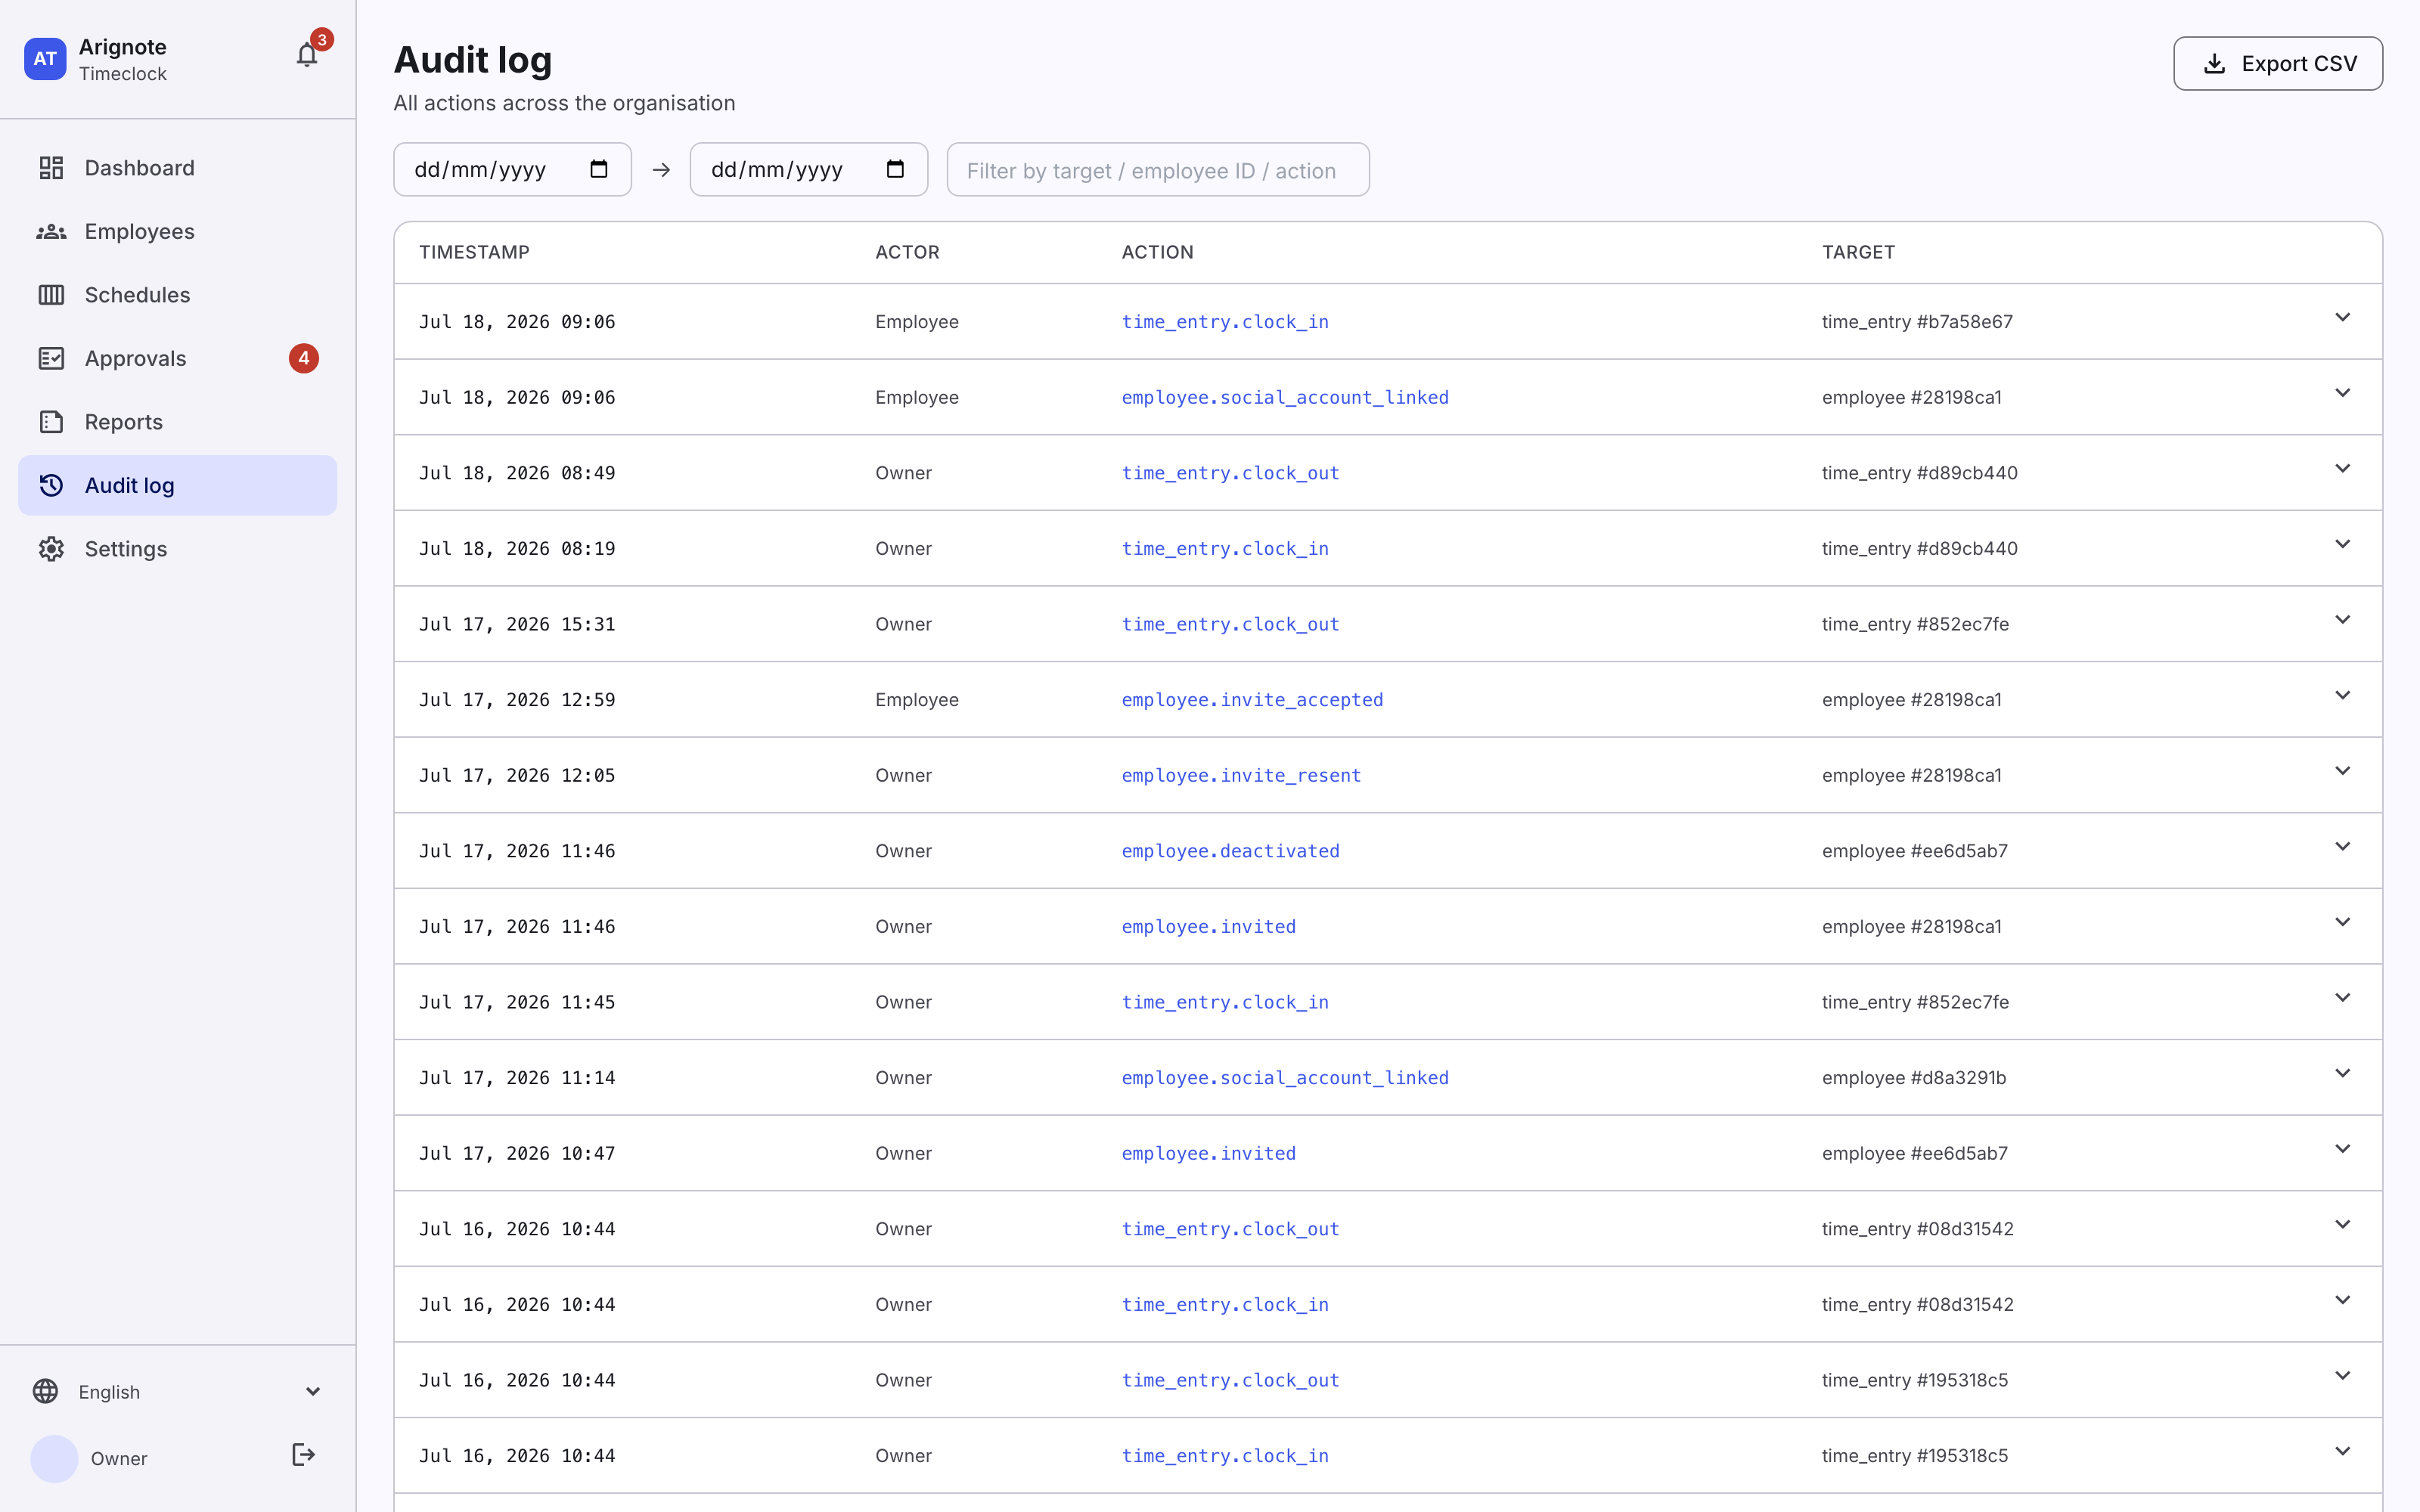The width and height of the screenshot is (2420, 1512).
Task: Select target time_entry #b7a58e67
Action: [1917, 322]
